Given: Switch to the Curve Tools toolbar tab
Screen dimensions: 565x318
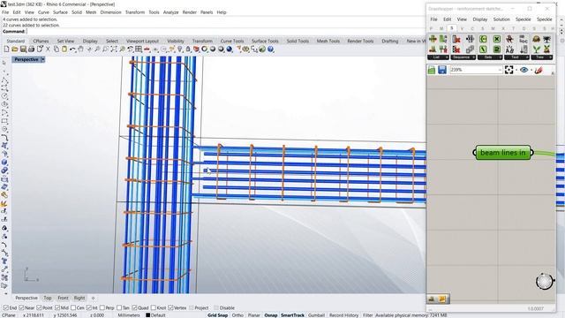Looking at the screenshot, I should (232, 42).
